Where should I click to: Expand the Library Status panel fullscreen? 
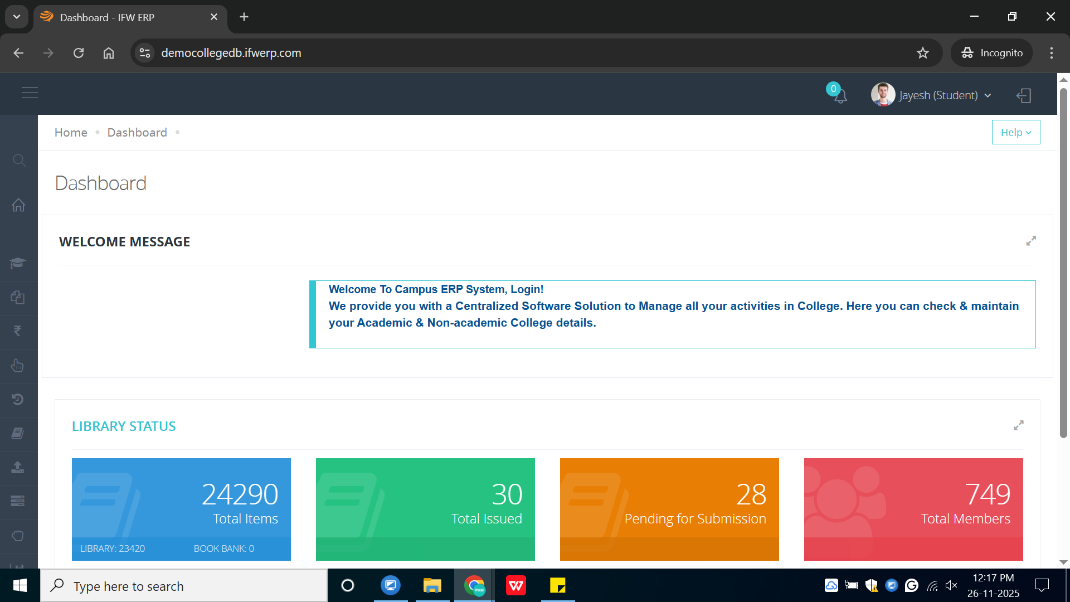pos(1019,425)
